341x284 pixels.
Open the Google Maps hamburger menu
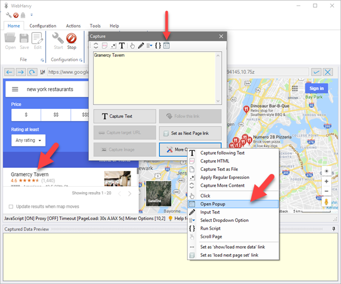tap(15, 89)
